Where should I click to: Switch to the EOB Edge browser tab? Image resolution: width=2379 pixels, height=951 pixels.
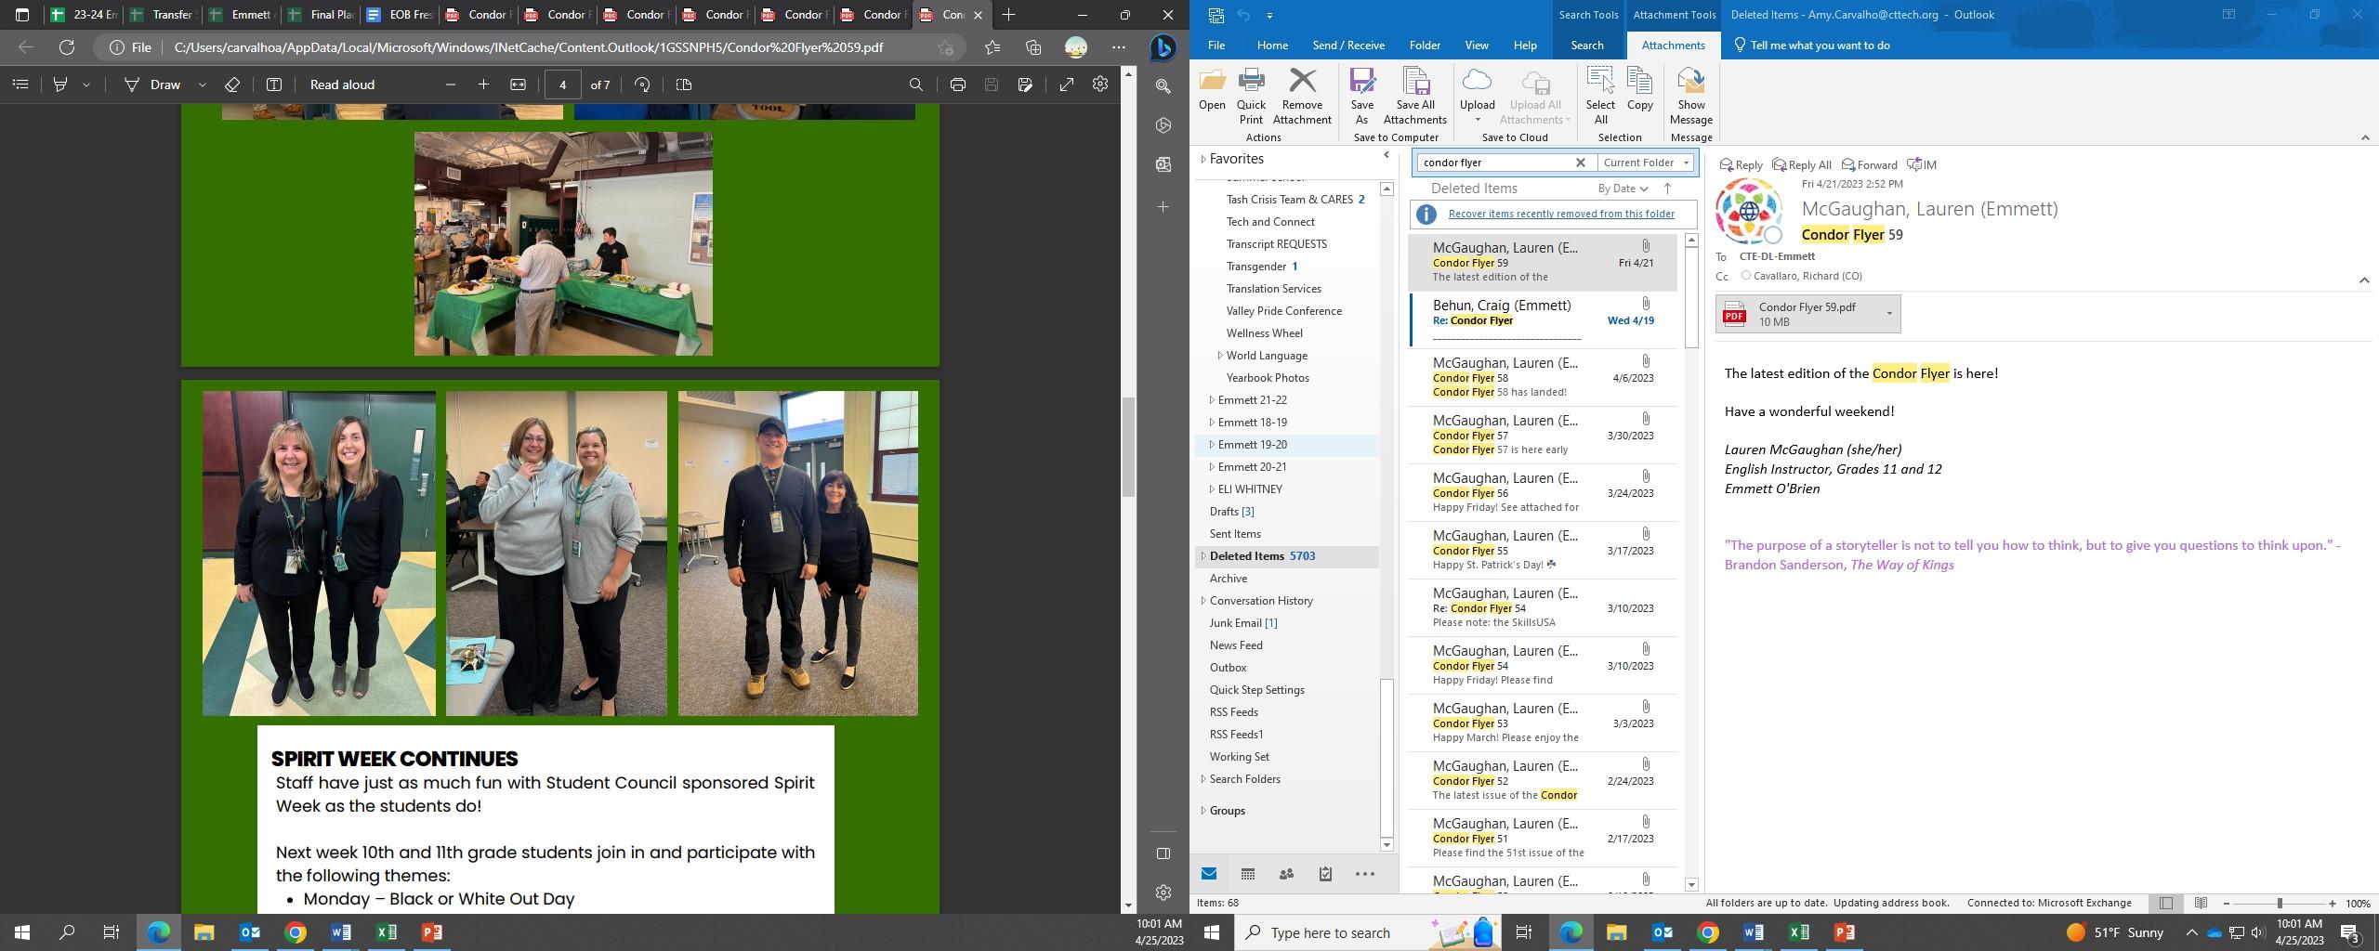pyautogui.click(x=400, y=15)
